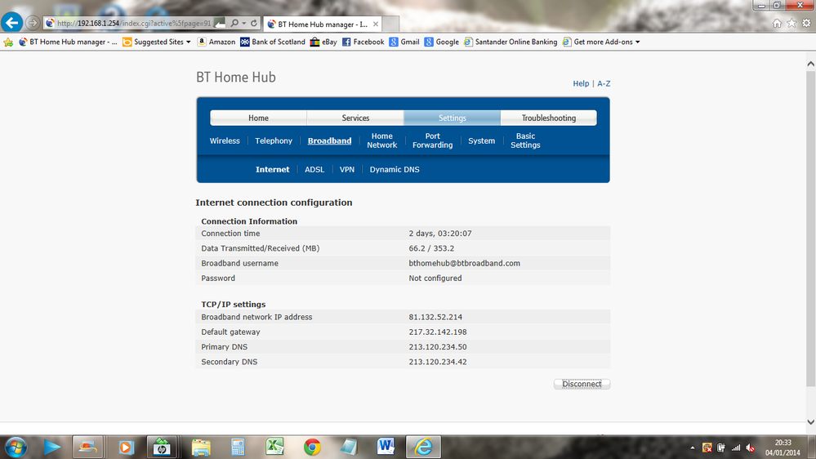Open the Windows Start button
Viewport: 816px width, 459px height.
pos(16,447)
